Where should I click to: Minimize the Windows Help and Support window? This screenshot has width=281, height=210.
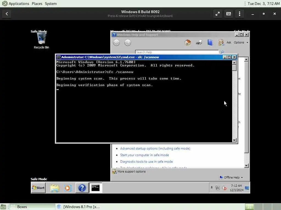tap(237, 35)
